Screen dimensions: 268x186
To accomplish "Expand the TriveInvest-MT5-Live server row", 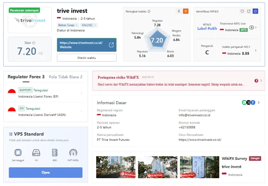I will click(256, 27).
